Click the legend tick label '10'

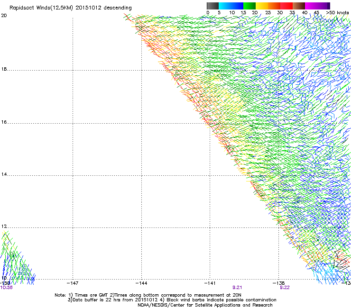[x=232, y=12]
